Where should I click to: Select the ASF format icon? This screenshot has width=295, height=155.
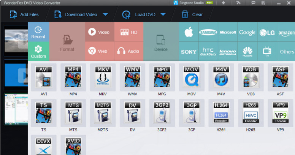(280, 77)
